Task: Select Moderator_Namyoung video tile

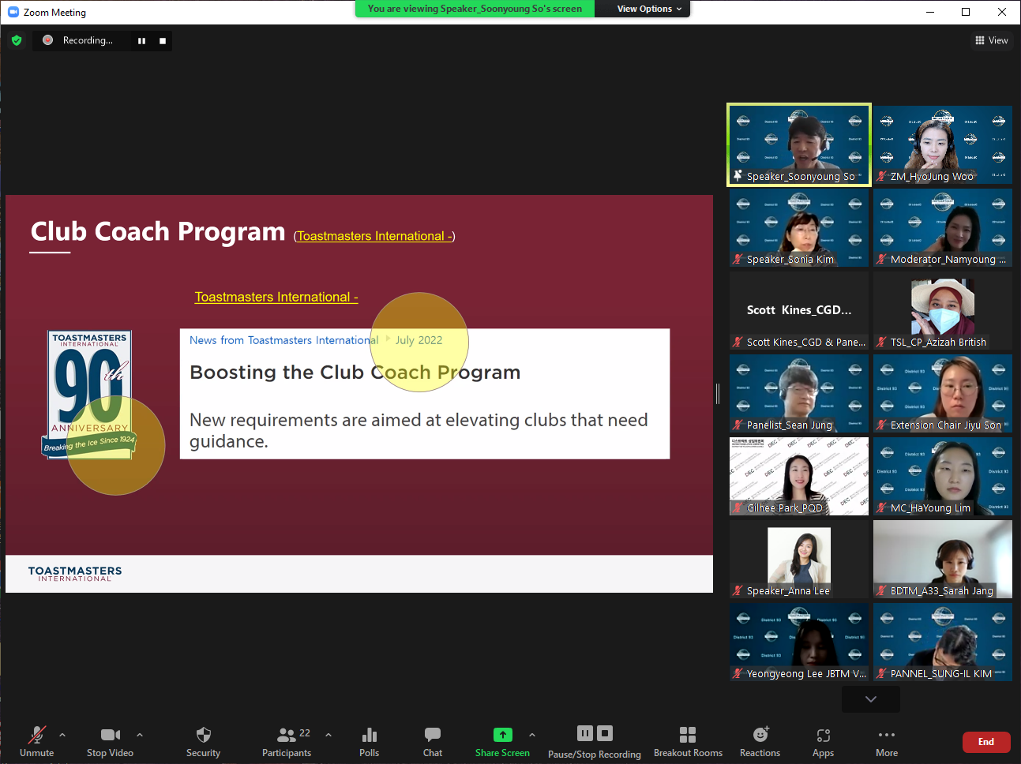Action: point(943,228)
